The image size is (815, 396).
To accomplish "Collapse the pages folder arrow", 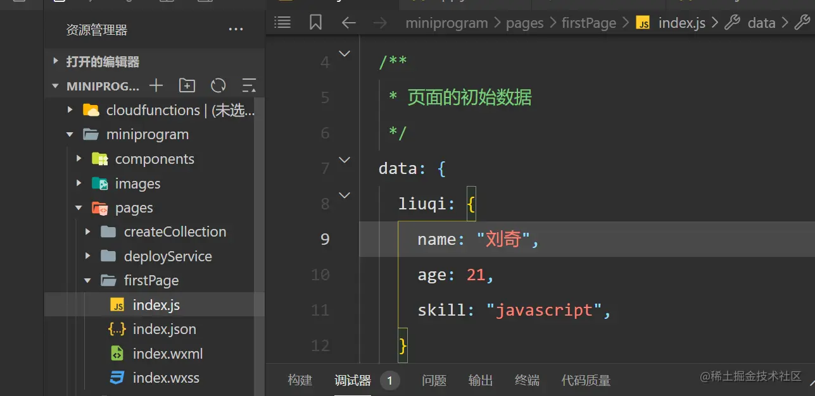I will [79, 207].
